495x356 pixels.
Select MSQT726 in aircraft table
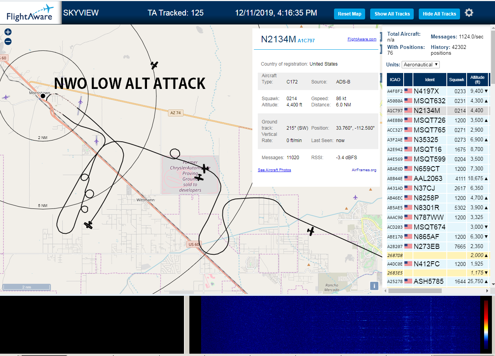430,120
